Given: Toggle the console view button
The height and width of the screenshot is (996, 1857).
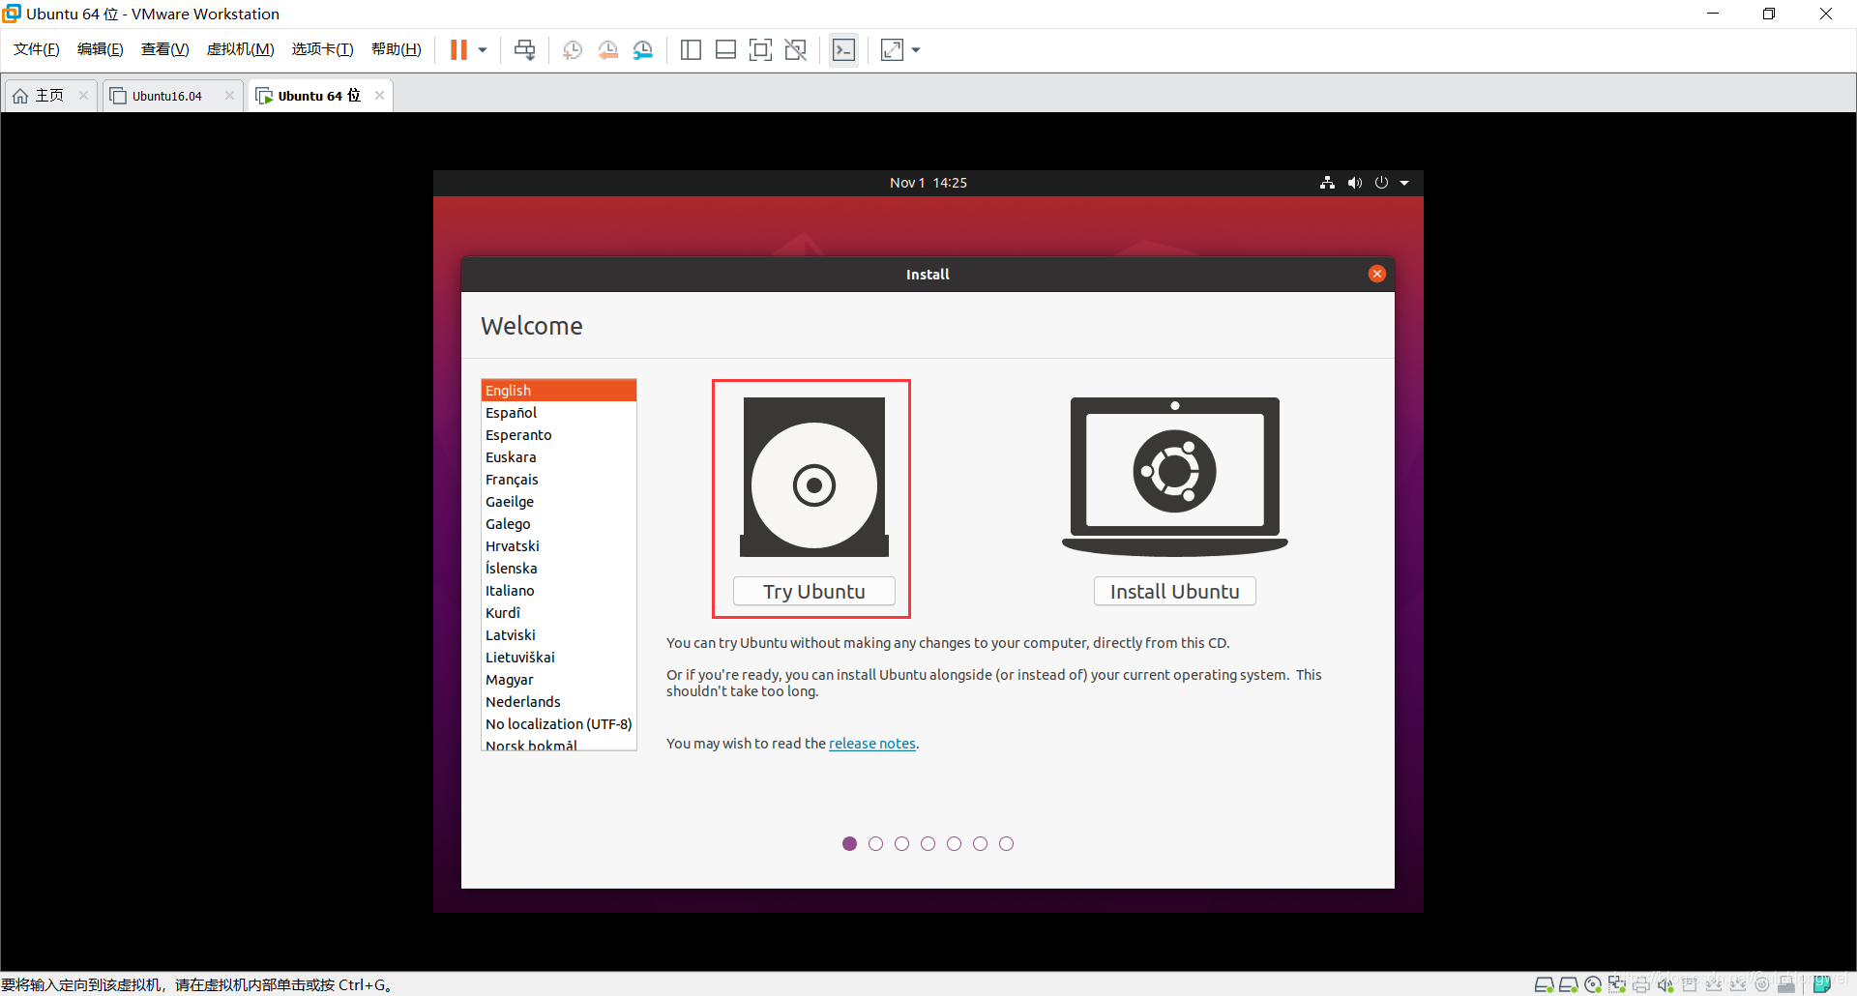Looking at the screenshot, I should 844,49.
